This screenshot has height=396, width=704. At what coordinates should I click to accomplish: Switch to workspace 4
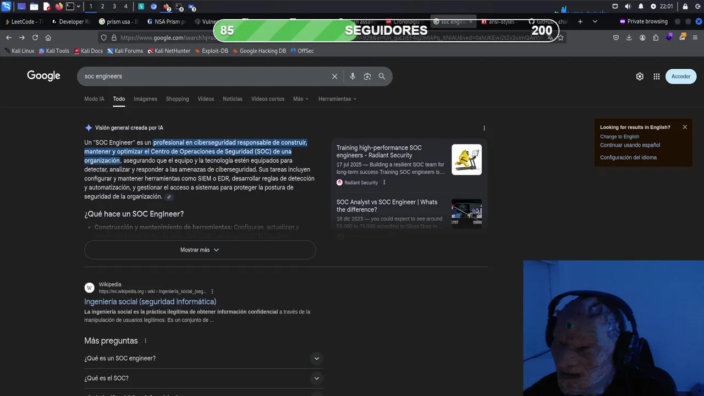126,7
